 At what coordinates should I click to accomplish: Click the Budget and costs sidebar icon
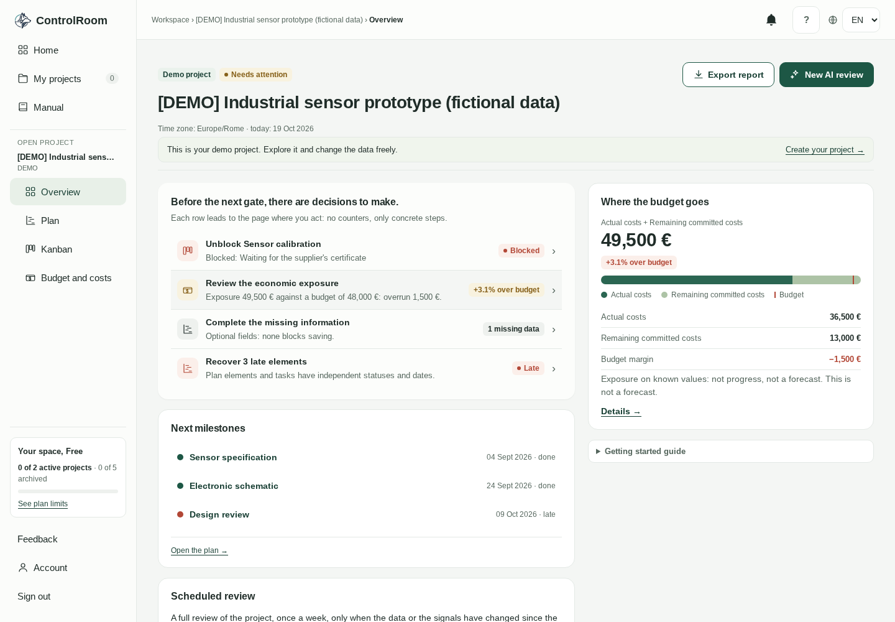30,277
